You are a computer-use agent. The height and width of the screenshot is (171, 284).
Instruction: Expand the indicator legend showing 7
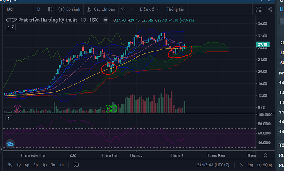[x=10, y=27]
